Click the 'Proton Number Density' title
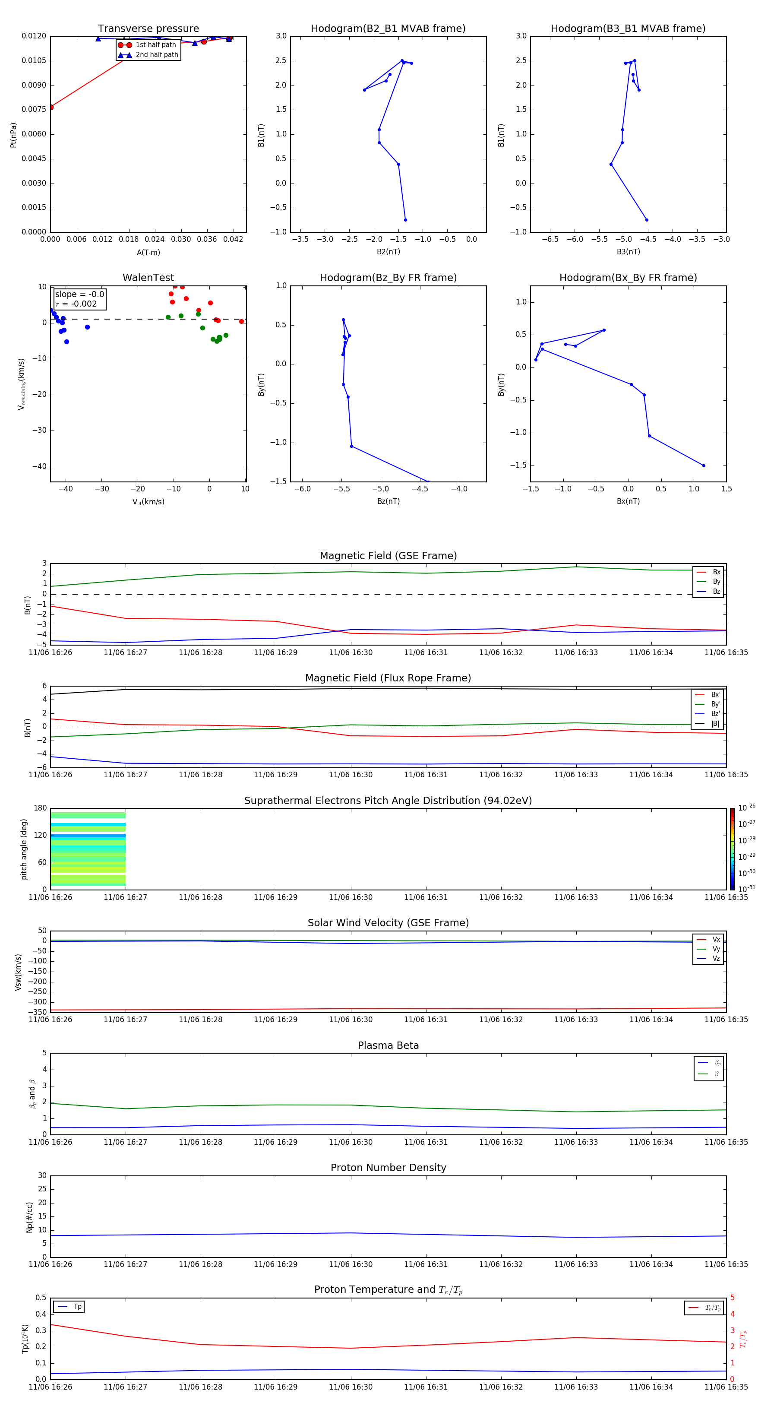777x1425 pixels. (x=388, y=1168)
